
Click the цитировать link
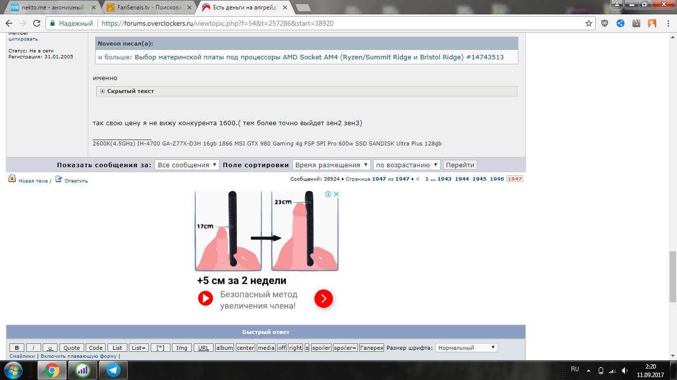coord(23,39)
